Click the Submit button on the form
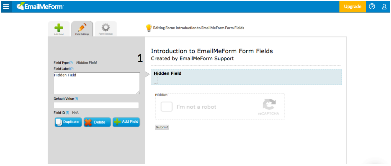 coord(162,127)
